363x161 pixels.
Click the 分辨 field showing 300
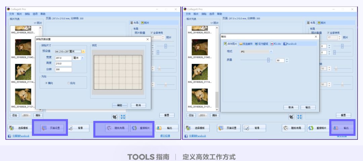pyautogui.click(x=64, y=70)
